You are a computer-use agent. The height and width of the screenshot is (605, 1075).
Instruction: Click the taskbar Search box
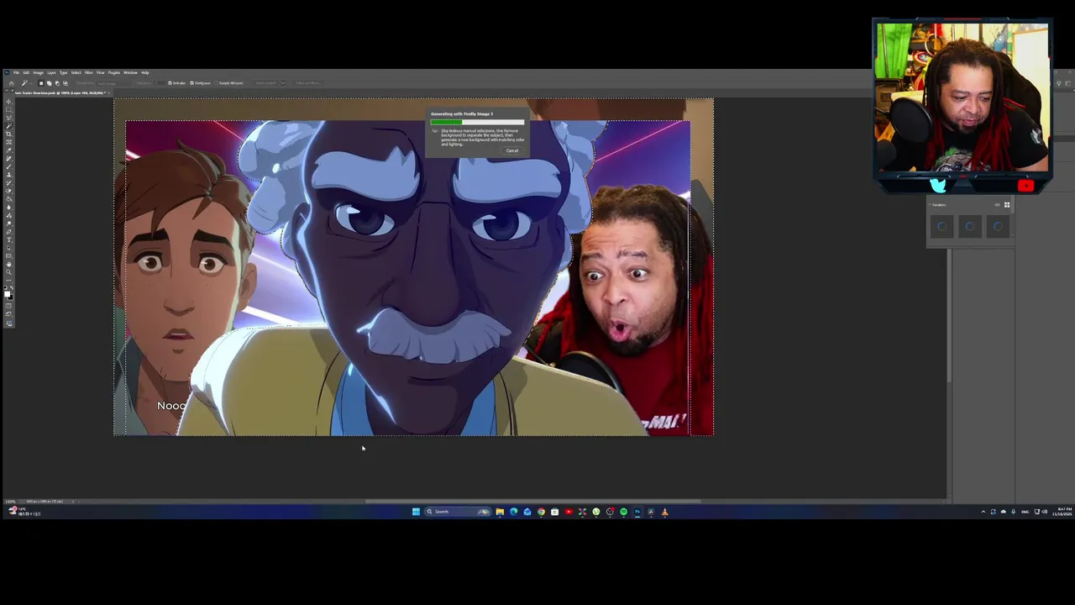coord(459,511)
